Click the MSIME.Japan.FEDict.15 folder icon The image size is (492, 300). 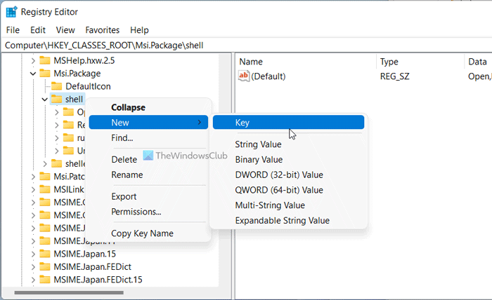click(x=45, y=280)
